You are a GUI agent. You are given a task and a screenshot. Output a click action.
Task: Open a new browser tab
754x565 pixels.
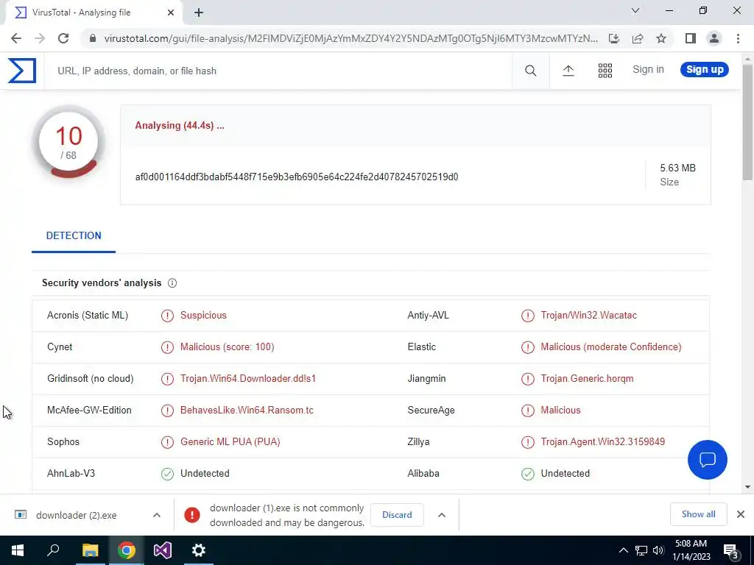(199, 13)
